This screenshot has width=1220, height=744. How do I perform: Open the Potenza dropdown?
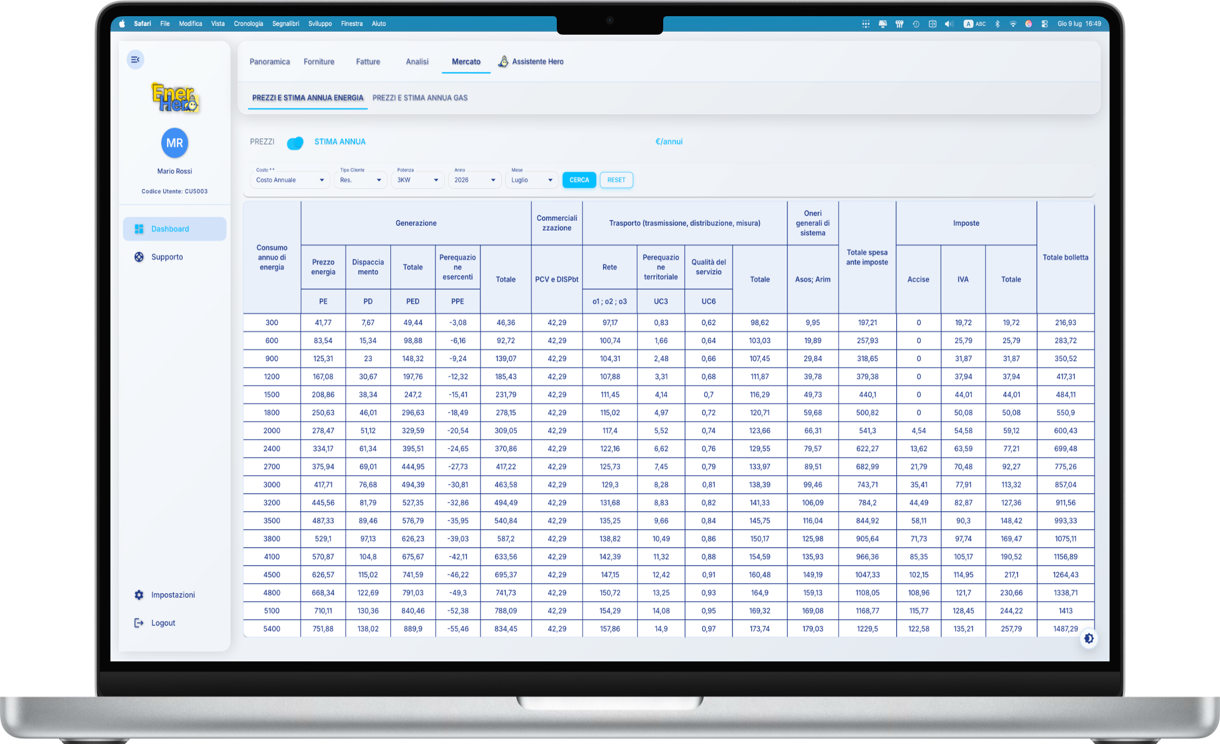(x=418, y=180)
